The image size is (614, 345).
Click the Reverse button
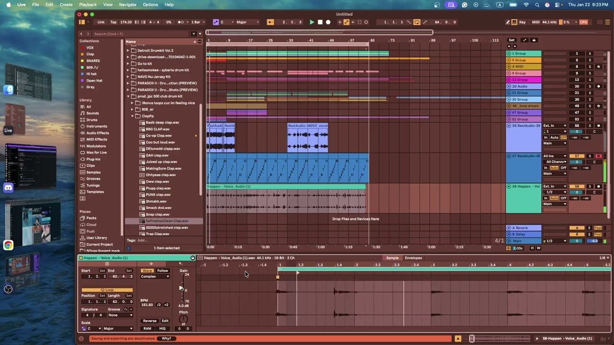coord(150,321)
